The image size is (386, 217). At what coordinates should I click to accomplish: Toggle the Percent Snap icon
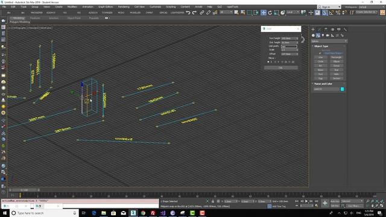click(338, 13)
